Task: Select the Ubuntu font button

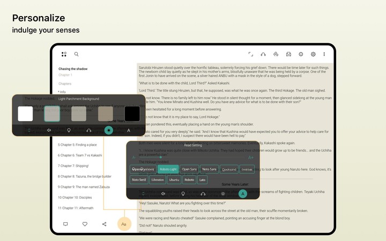Action: (174, 180)
